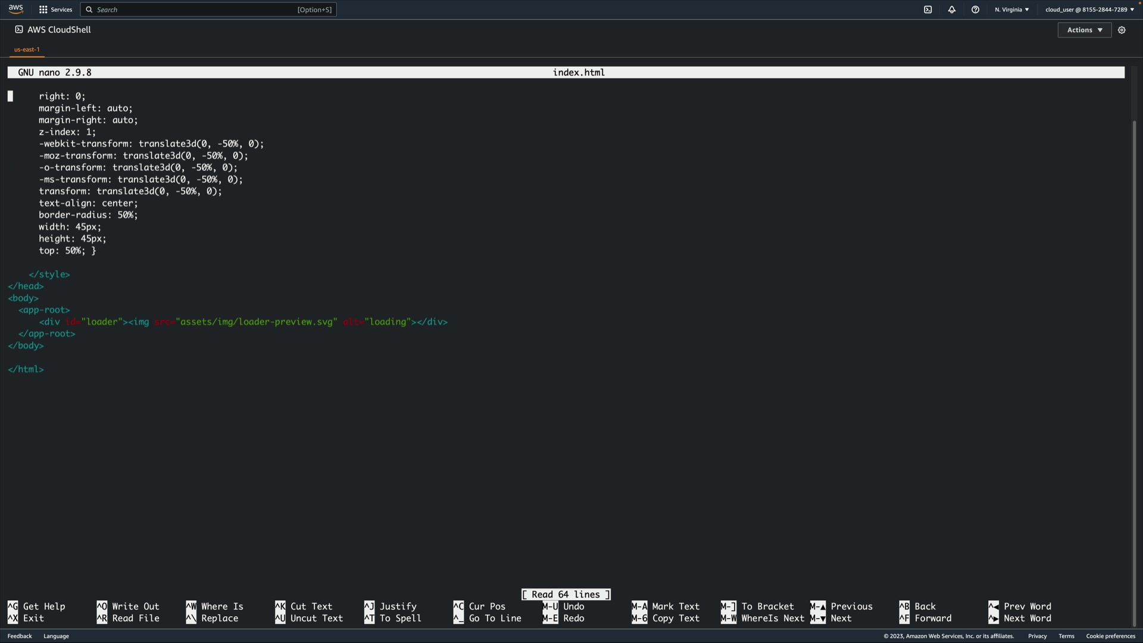Click the Feedback link
The width and height of the screenshot is (1143, 643).
click(x=20, y=636)
